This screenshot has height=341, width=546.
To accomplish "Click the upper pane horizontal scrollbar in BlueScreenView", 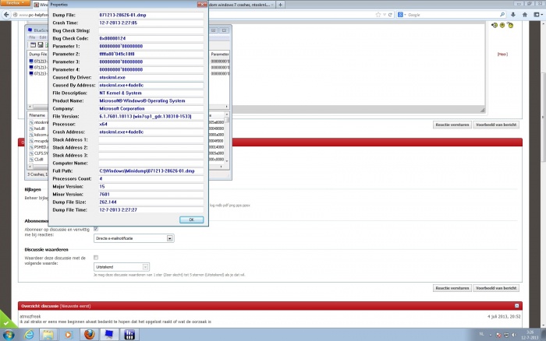I will (40, 107).
